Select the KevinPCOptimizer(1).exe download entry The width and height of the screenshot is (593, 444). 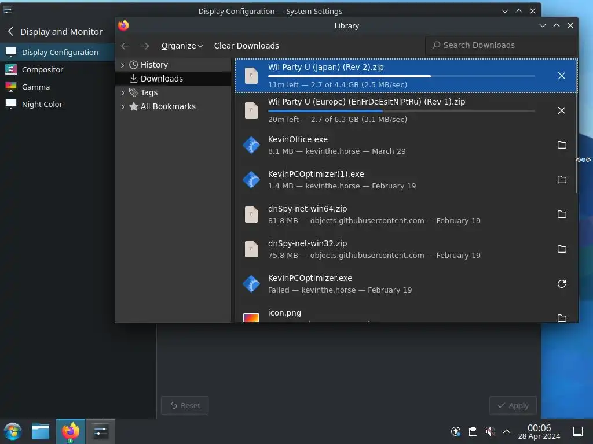pyautogui.click(x=405, y=180)
